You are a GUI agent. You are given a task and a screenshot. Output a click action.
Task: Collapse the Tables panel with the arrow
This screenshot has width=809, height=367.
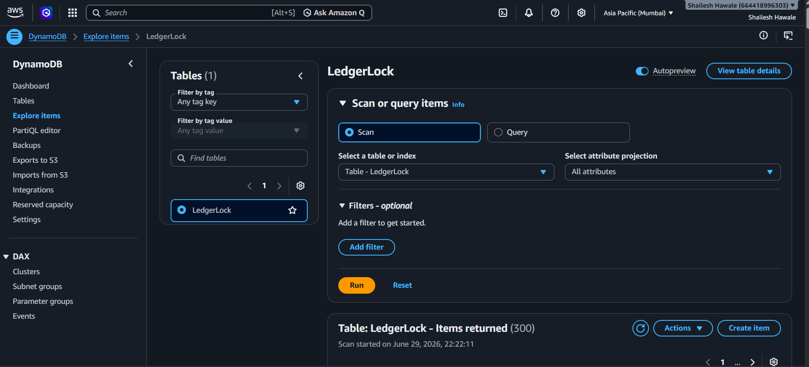tap(301, 76)
